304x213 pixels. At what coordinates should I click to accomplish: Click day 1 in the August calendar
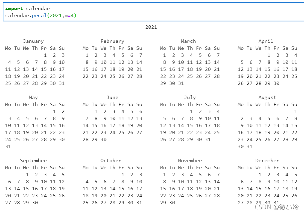pos(296,112)
